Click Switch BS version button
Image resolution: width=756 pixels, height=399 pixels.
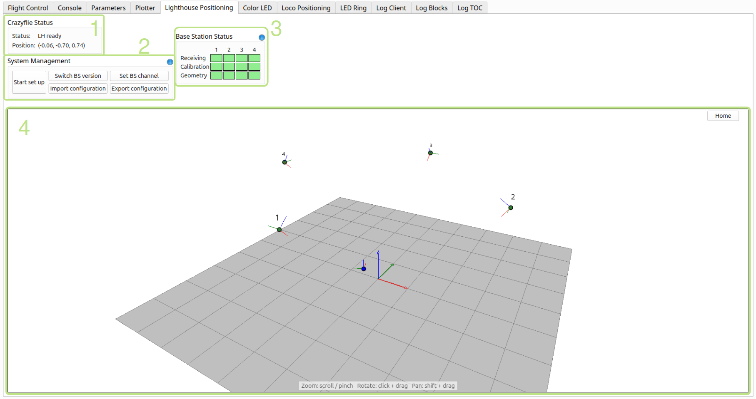[x=78, y=76]
